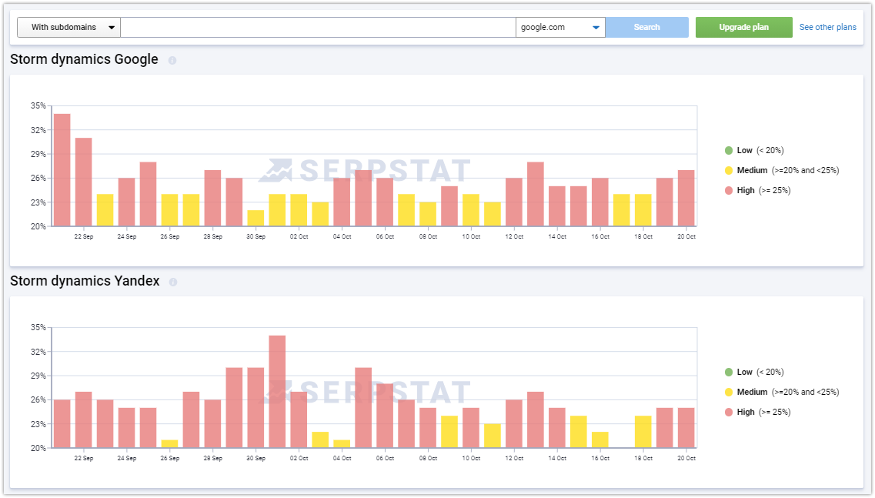Screen dimensions: 875x498
Task: Click the blue Search button
Action: [646, 28]
